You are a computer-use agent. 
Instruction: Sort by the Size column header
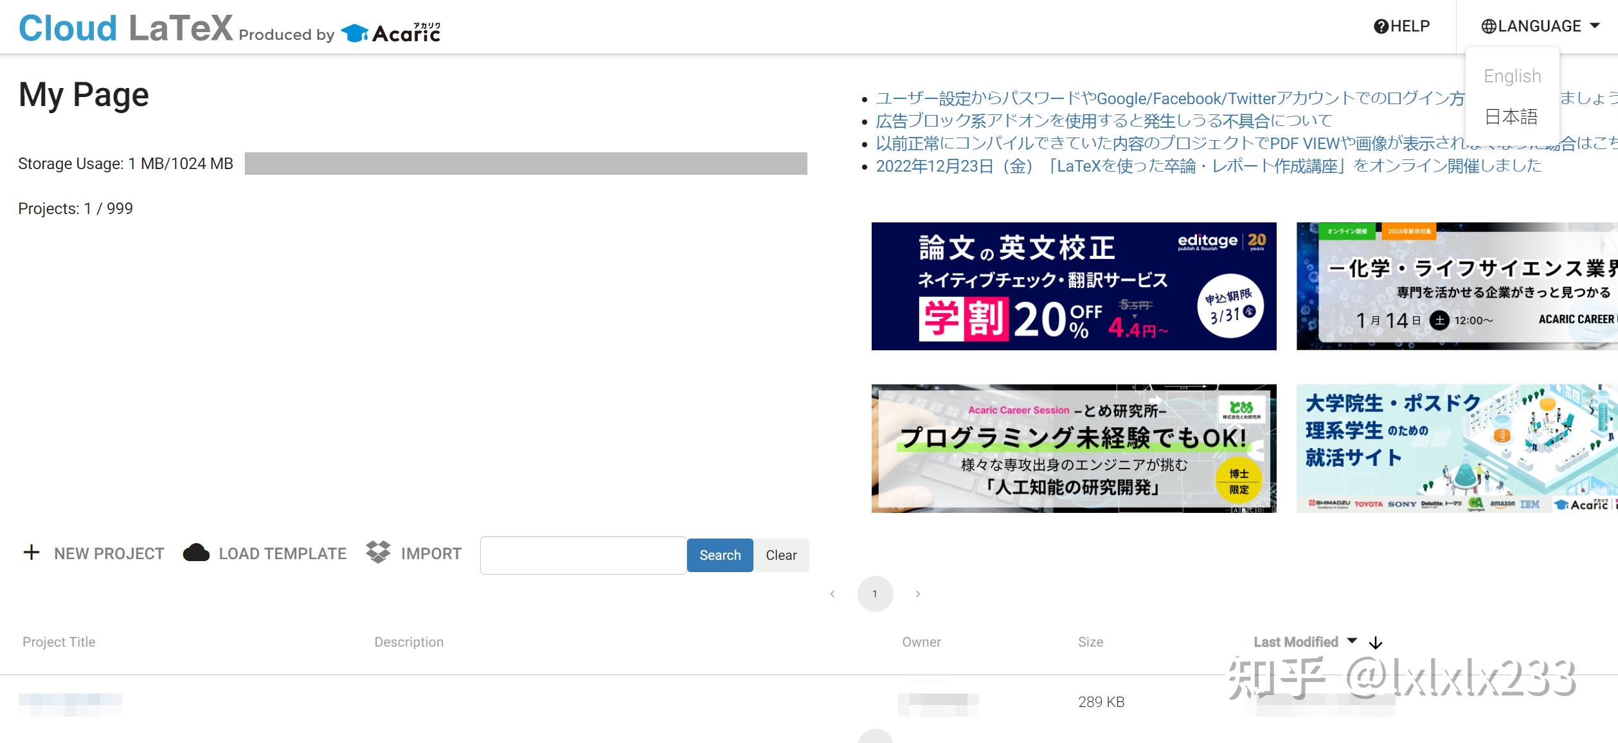[x=1090, y=642]
